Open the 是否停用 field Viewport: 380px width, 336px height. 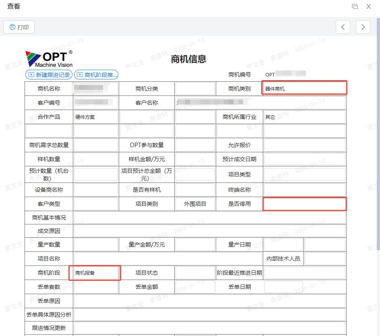(304, 204)
